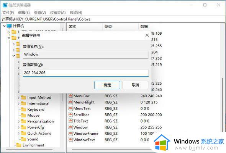Select the Keyboard tree item label
The image size is (226, 153).
click(x=36, y=110)
